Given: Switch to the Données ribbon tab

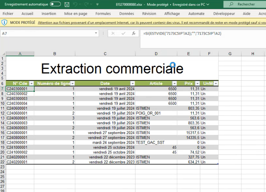Looking at the screenshot, I should tap(127, 14).
